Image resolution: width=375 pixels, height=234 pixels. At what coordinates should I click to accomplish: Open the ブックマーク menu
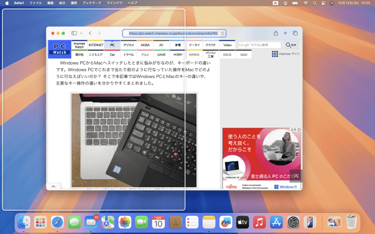pos(92,3)
